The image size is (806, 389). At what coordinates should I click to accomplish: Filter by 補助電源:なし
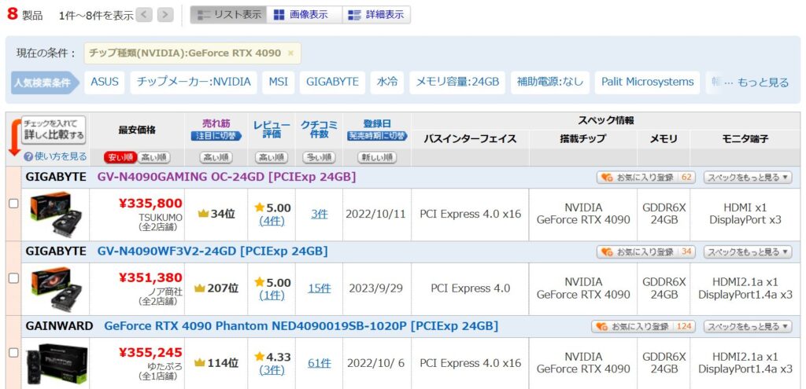point(550,82)
